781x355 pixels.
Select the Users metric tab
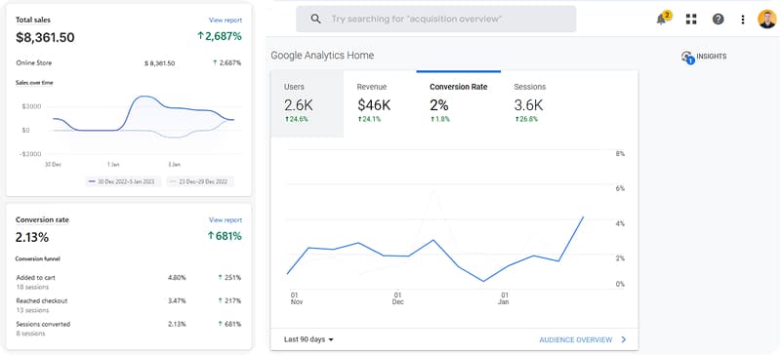pyautogui.click(x=307, y=103)
